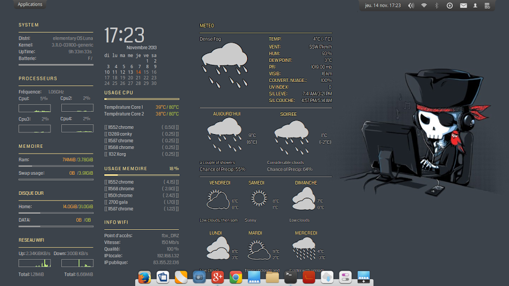Image resolution: width=509 pixels, height=286 pixels.
Task: Click the '2700 gala' memory row
Action: point(142,202)
